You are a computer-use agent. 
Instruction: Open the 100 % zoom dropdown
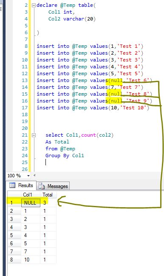(28, 176)
